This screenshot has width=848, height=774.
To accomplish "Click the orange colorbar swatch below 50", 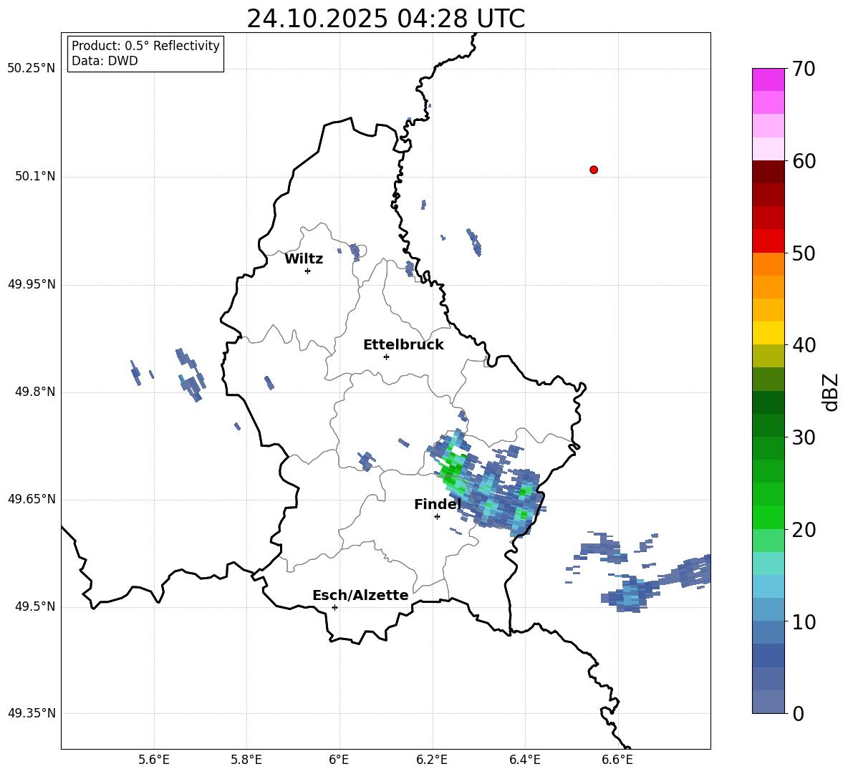I will [x=768, y=264].
